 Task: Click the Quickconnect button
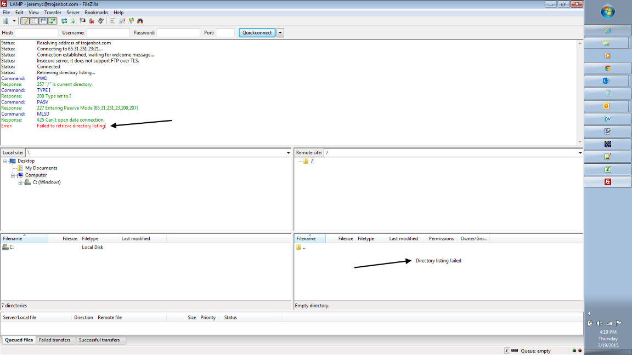[257, 33]
